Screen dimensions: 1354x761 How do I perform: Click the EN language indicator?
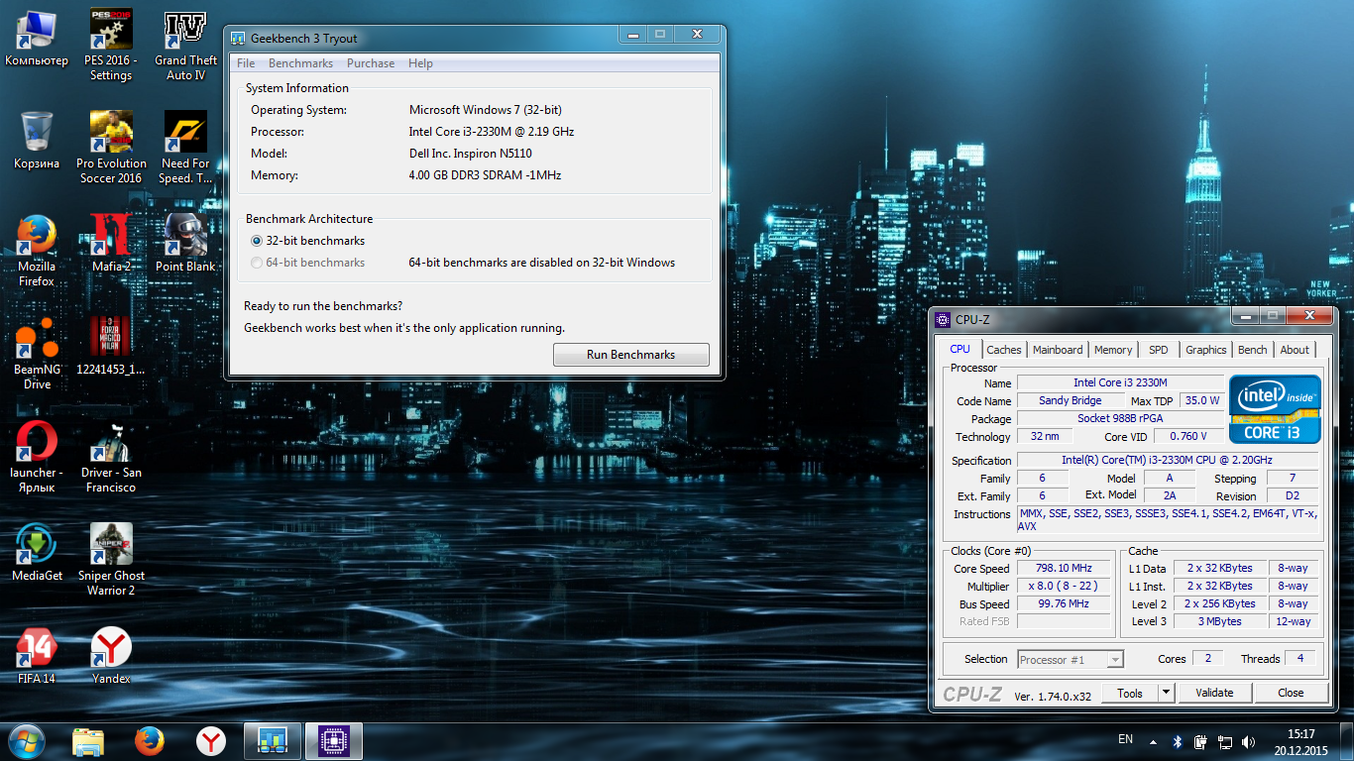click(x=1125, y=739)
